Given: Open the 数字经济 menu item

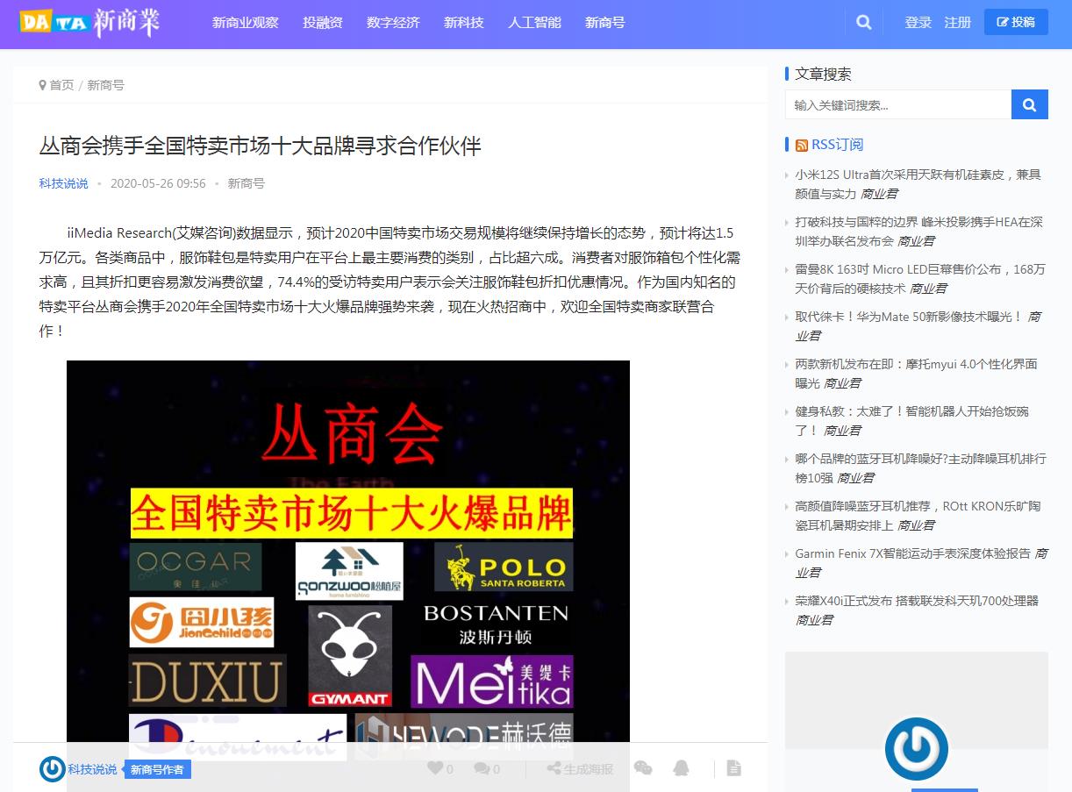Looking at the screenshot, I should [393, 23].
